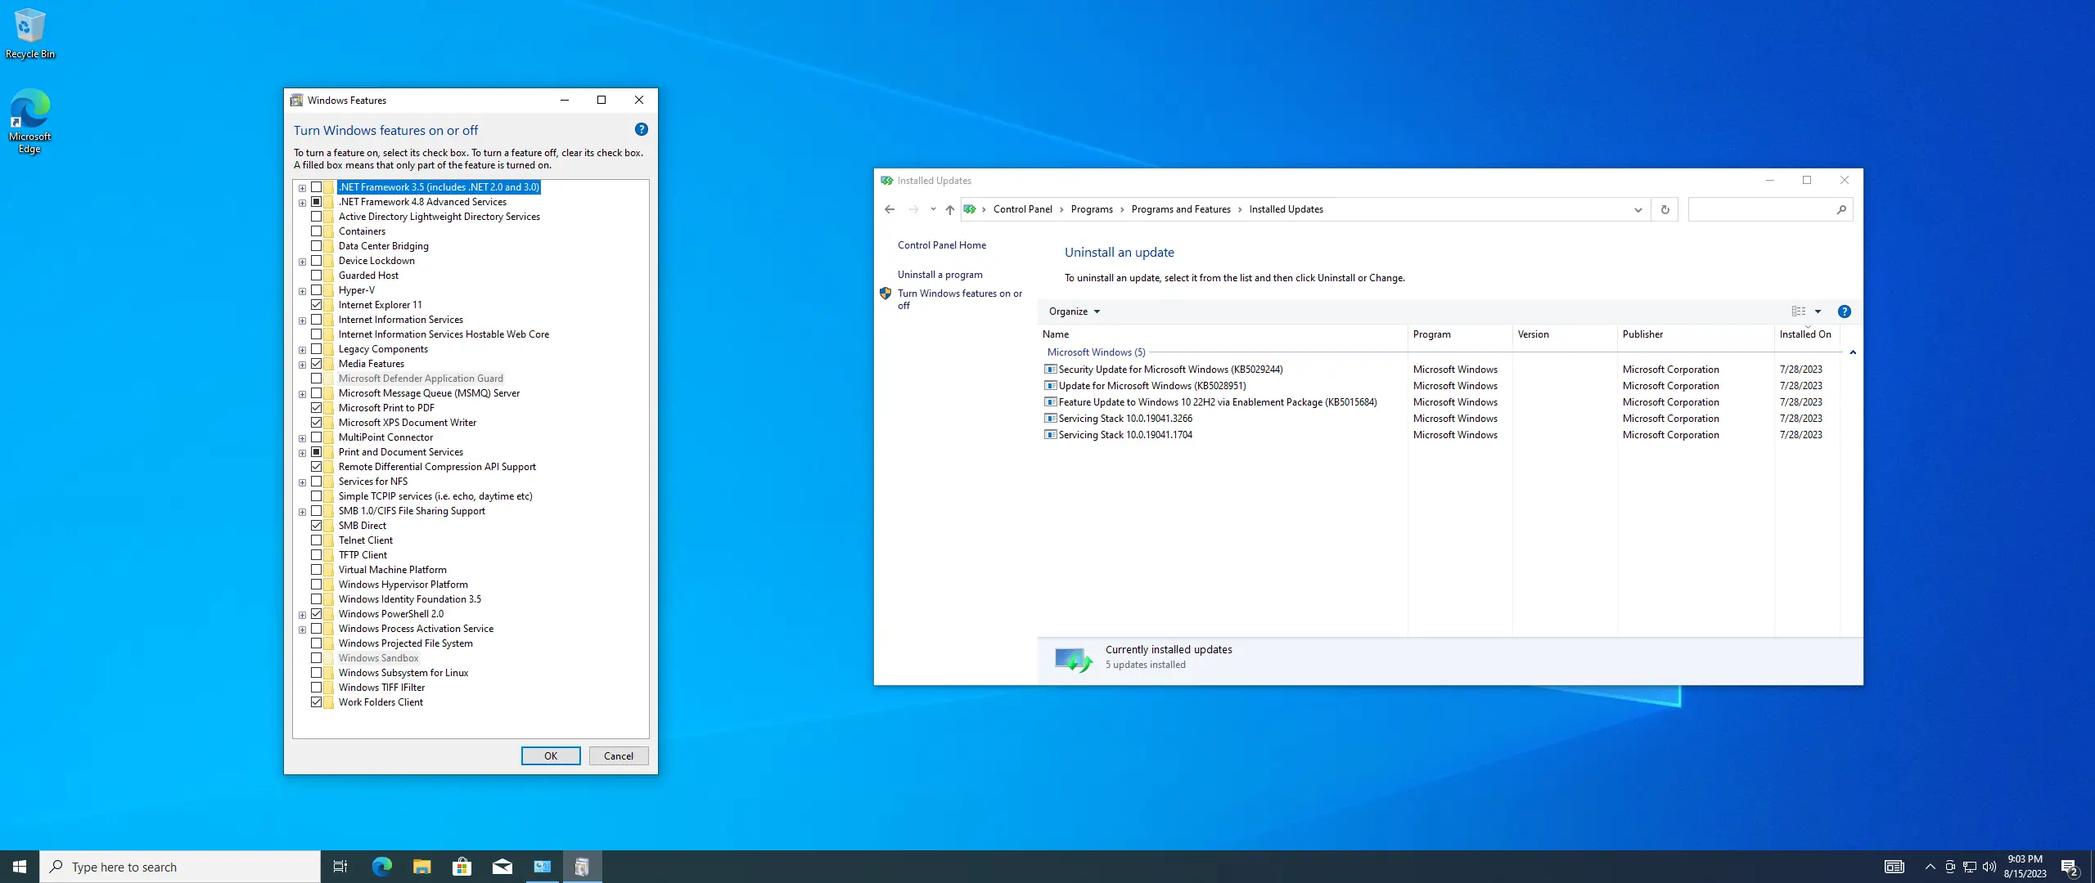Expand the Hyper-V tree node
This screenshot has width=2095, height=883.
tap(302, 291)
